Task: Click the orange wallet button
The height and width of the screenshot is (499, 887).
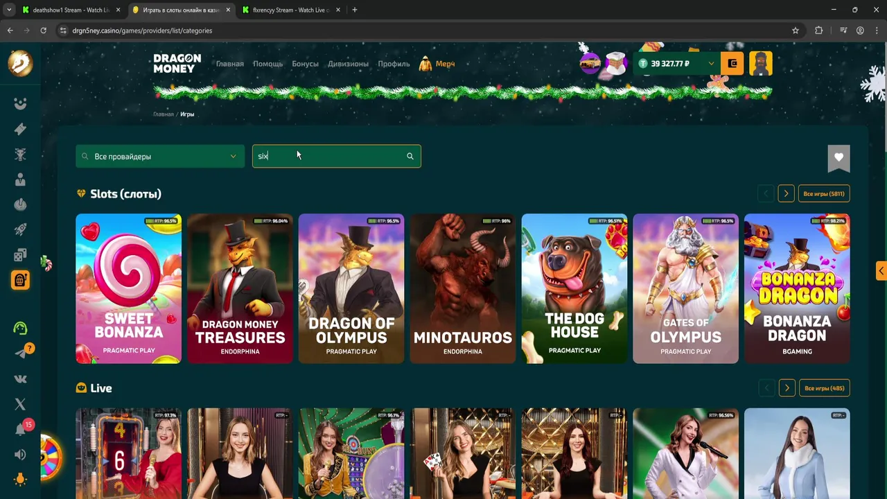Action: click(732, 63)
